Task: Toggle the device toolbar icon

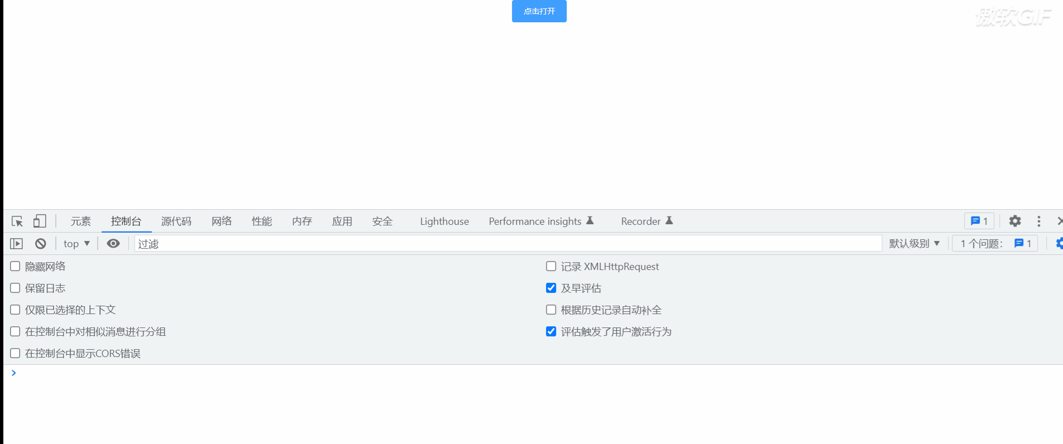Action: tap(40, 221)
